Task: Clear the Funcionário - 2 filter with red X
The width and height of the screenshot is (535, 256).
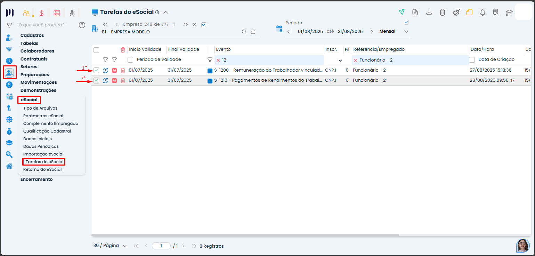Action: [355, 60]
